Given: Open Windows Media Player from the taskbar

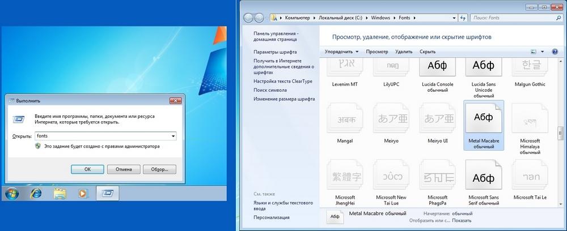Looking at the screenshot, I should (83, 194).
